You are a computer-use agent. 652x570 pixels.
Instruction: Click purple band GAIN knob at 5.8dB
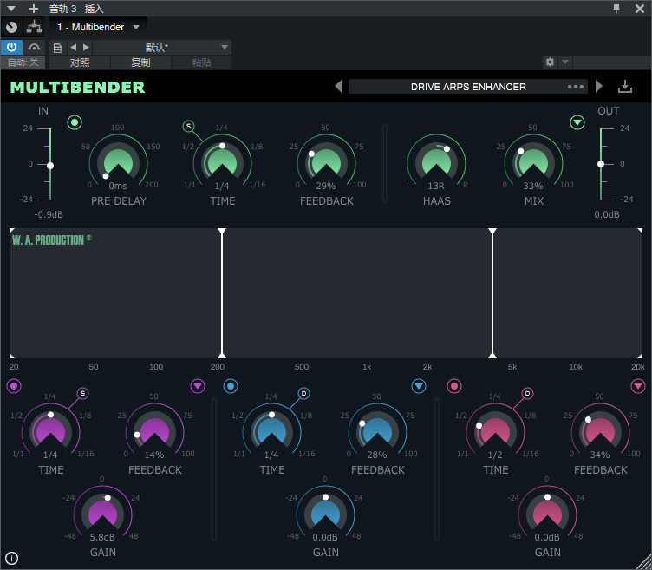pos(102,514)
